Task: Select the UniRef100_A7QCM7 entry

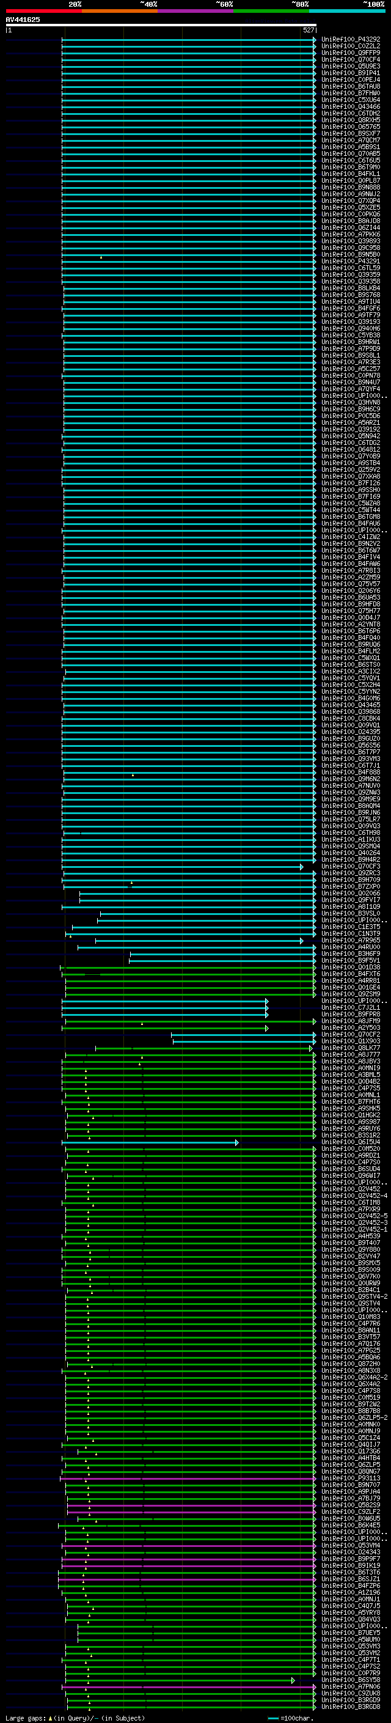Action: pos(350,141)
